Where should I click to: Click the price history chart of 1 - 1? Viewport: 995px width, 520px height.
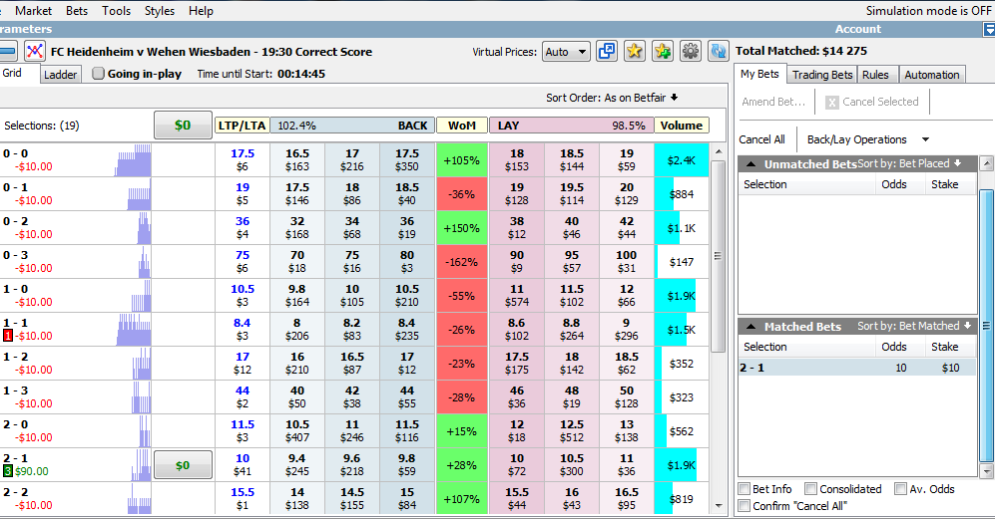[134, 330]
